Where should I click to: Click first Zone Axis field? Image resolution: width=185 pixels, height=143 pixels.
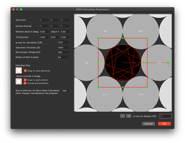[45, 20]
